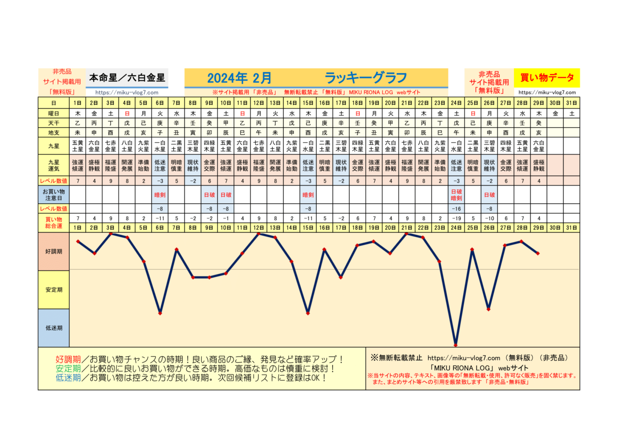This screenshot has height=438, width=619.
Task: Click the 曜日 row header cell
Action: (54, 113)
